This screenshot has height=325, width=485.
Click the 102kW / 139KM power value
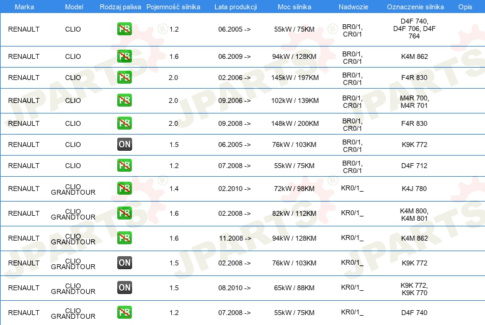(x=295, y=100)
